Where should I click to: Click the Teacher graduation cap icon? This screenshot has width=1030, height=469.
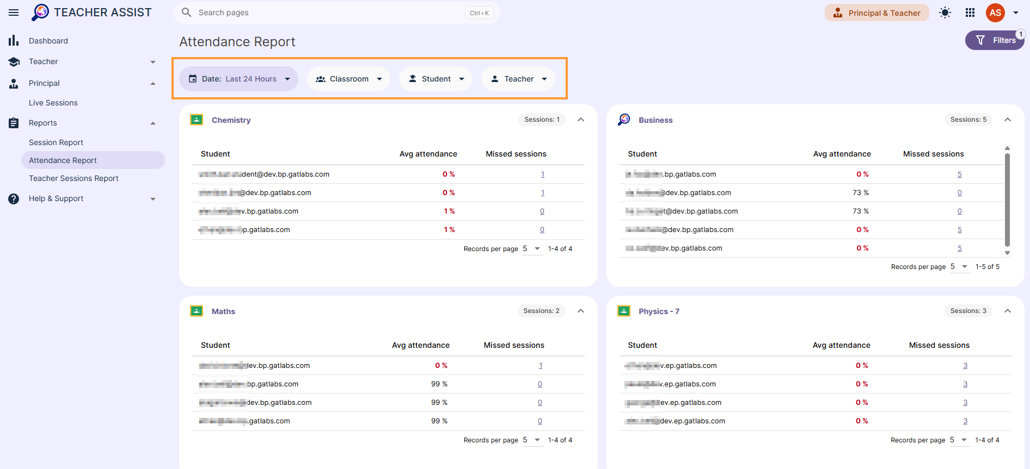click(14, 62)
